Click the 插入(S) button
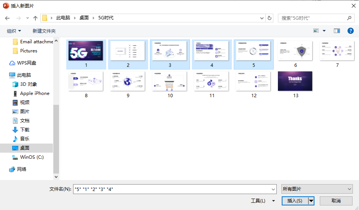359x210 pixels. pos(295,201)
